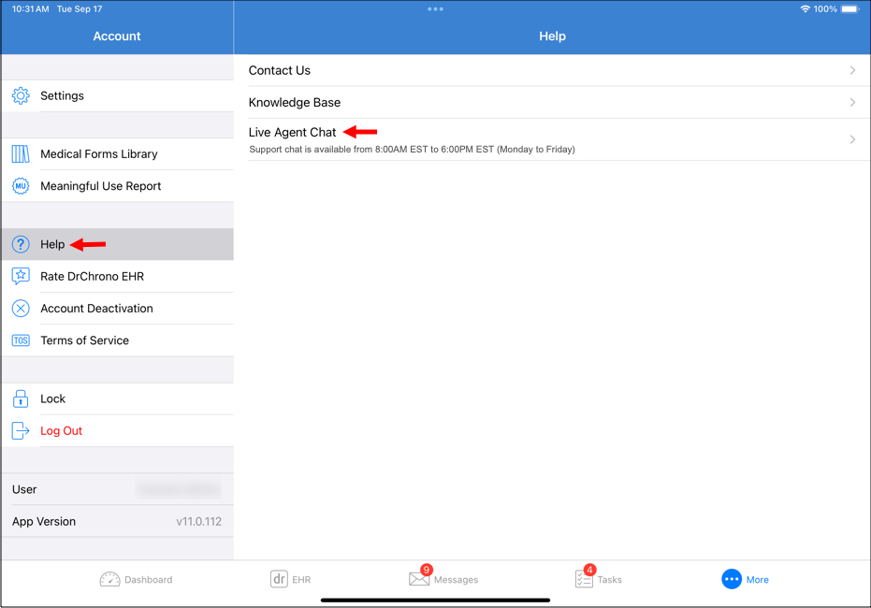This screenshot has height=608, width=871.
Task: Switch to the More tab label
Action: point(757,580)
